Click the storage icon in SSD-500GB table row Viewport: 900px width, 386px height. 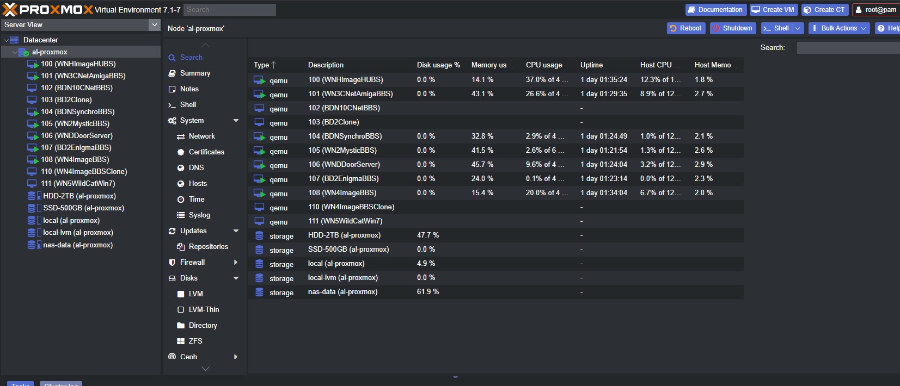[259, 250]
